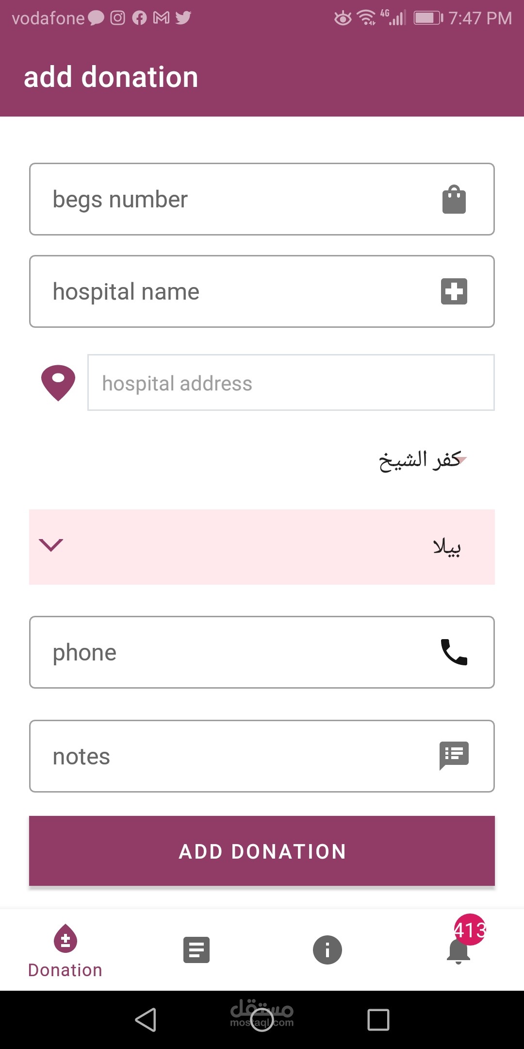Click the chevron arrow in pink dropdown
Viewport: 524px width, 1049px height.
pyautogui.click(x=51, y=545)
